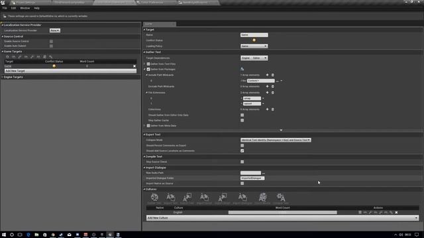
Task: Expand more Gather Text options arrow
Action: (x=281, y=130)
